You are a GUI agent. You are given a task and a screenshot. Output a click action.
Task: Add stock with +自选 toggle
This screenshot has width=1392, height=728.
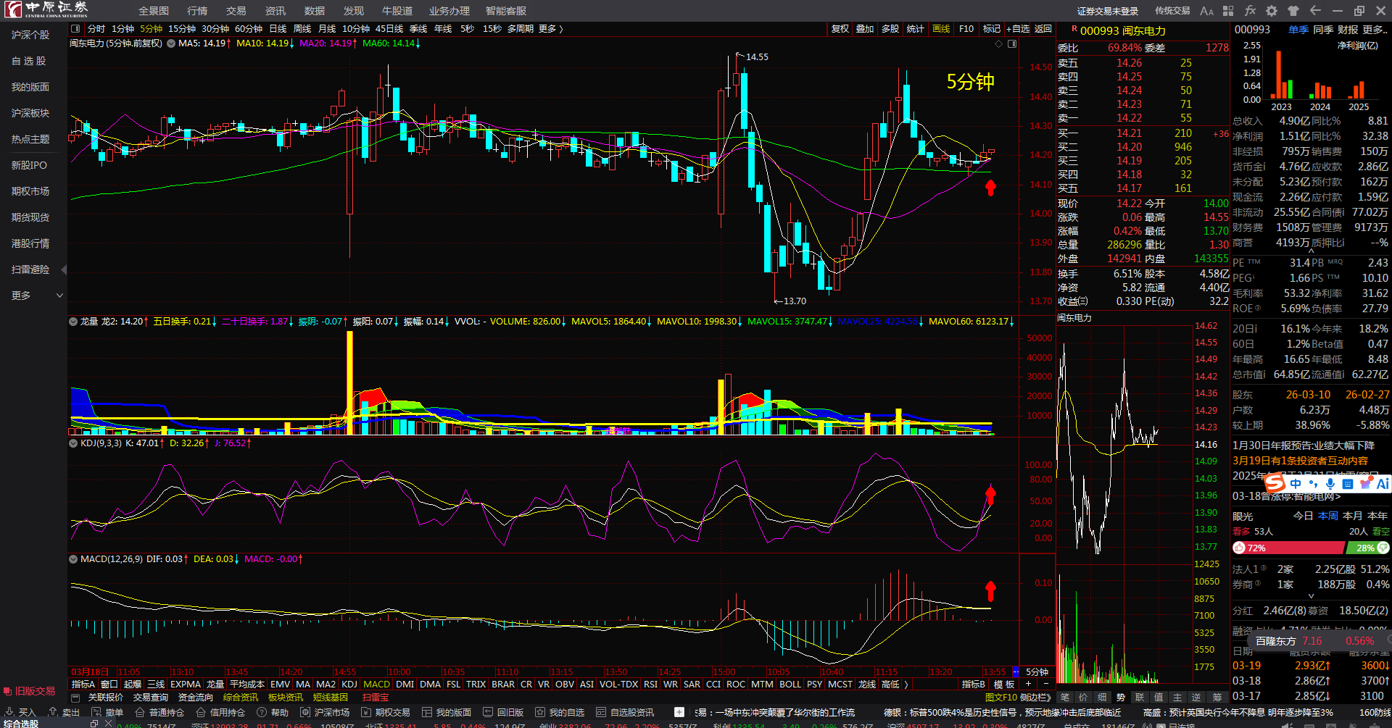(x=1018, y=29)
